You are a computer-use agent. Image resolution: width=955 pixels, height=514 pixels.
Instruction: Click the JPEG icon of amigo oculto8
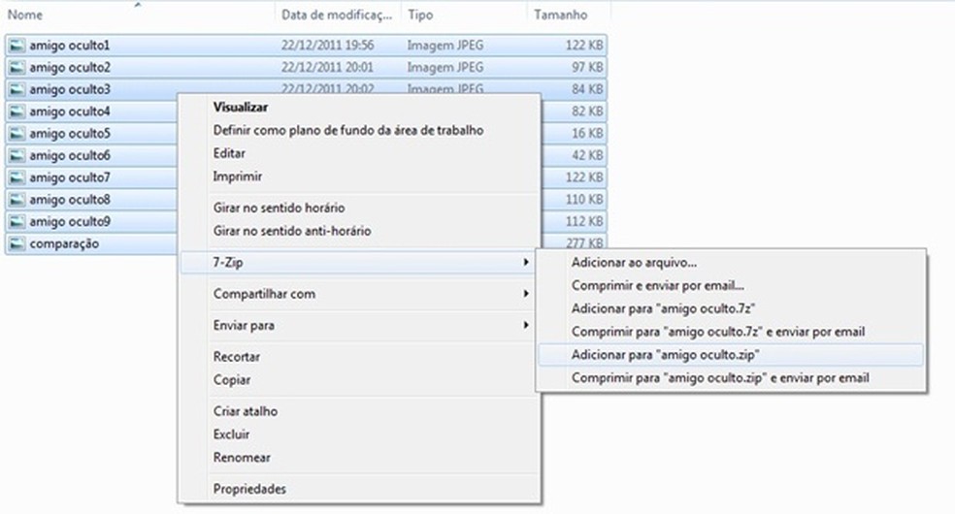click(17, 200)
